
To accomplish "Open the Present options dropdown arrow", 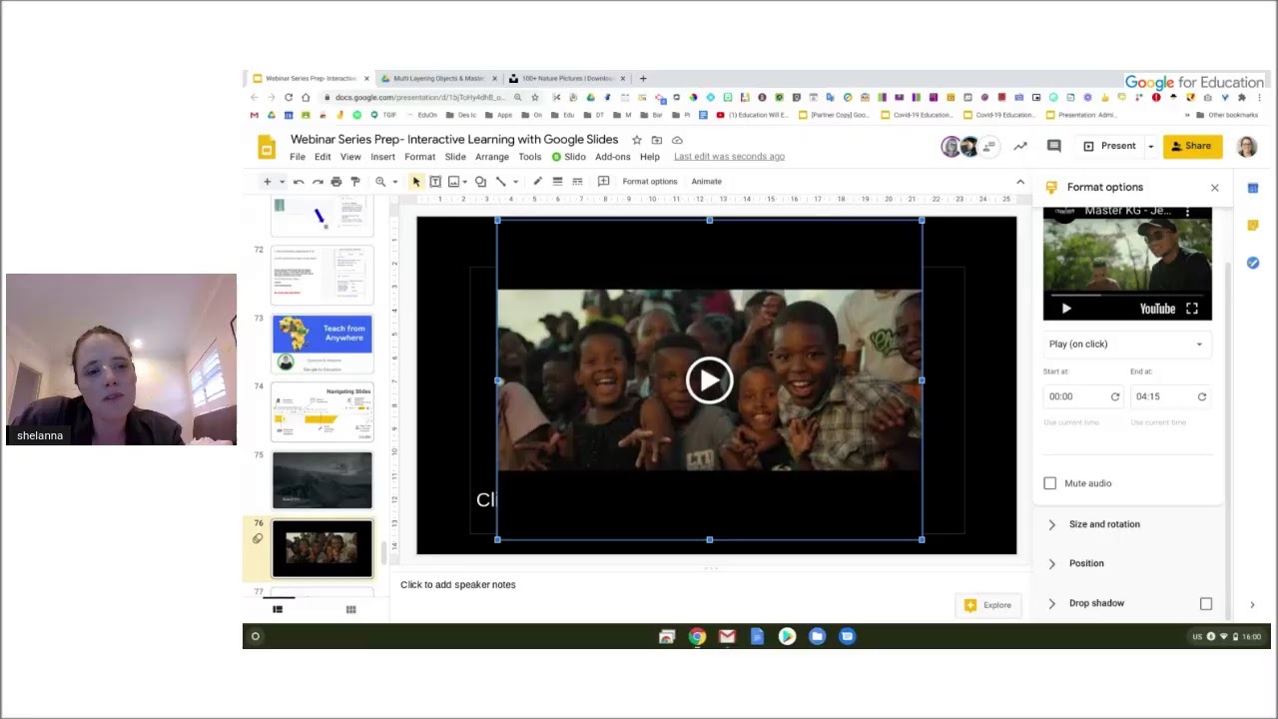I will click(1150, 146).
